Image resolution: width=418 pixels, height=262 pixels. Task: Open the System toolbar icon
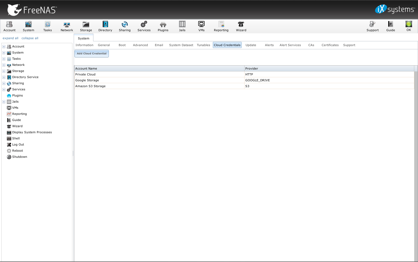tap(28, 26)
